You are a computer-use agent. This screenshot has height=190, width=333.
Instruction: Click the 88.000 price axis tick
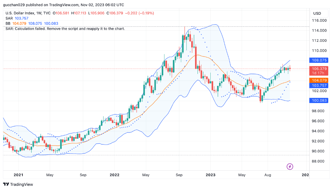point(319,161)
